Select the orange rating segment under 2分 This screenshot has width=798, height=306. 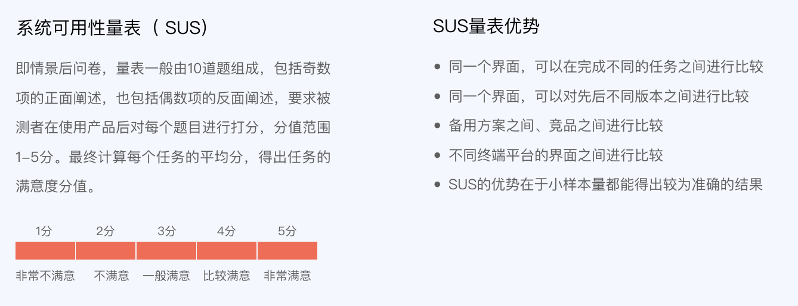coord(106,251)
